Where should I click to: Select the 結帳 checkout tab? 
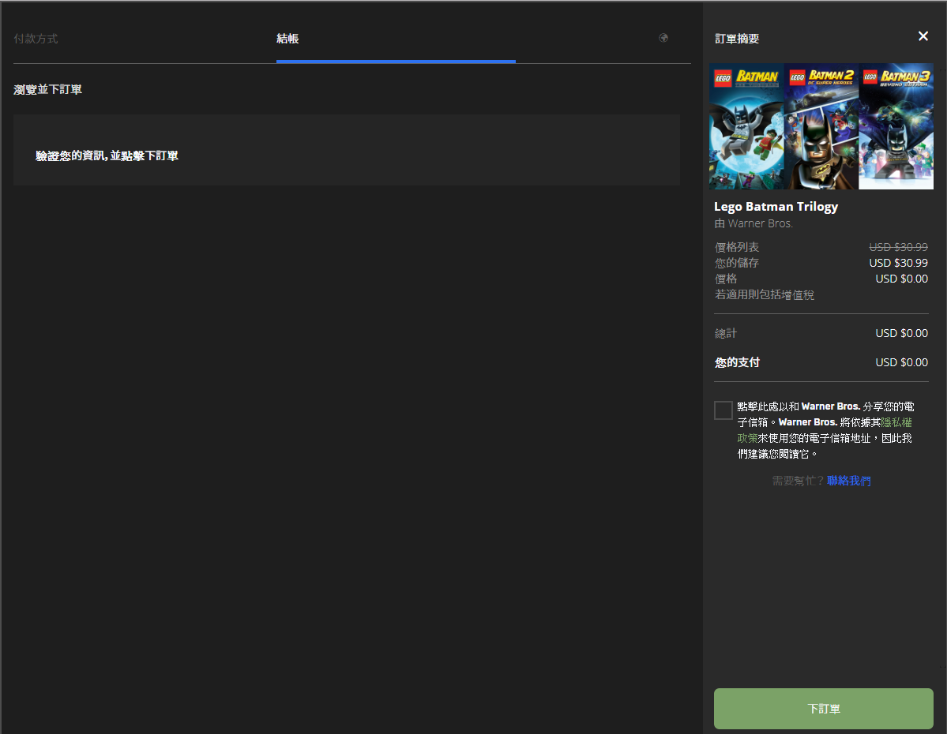coord(287,39)
